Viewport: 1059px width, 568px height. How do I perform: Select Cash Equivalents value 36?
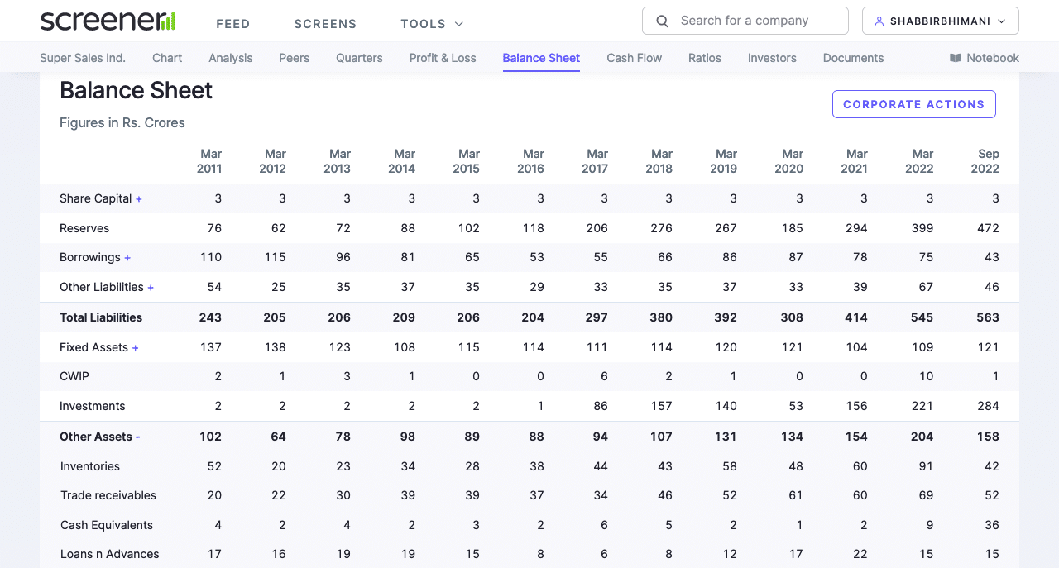coord(992,525)
